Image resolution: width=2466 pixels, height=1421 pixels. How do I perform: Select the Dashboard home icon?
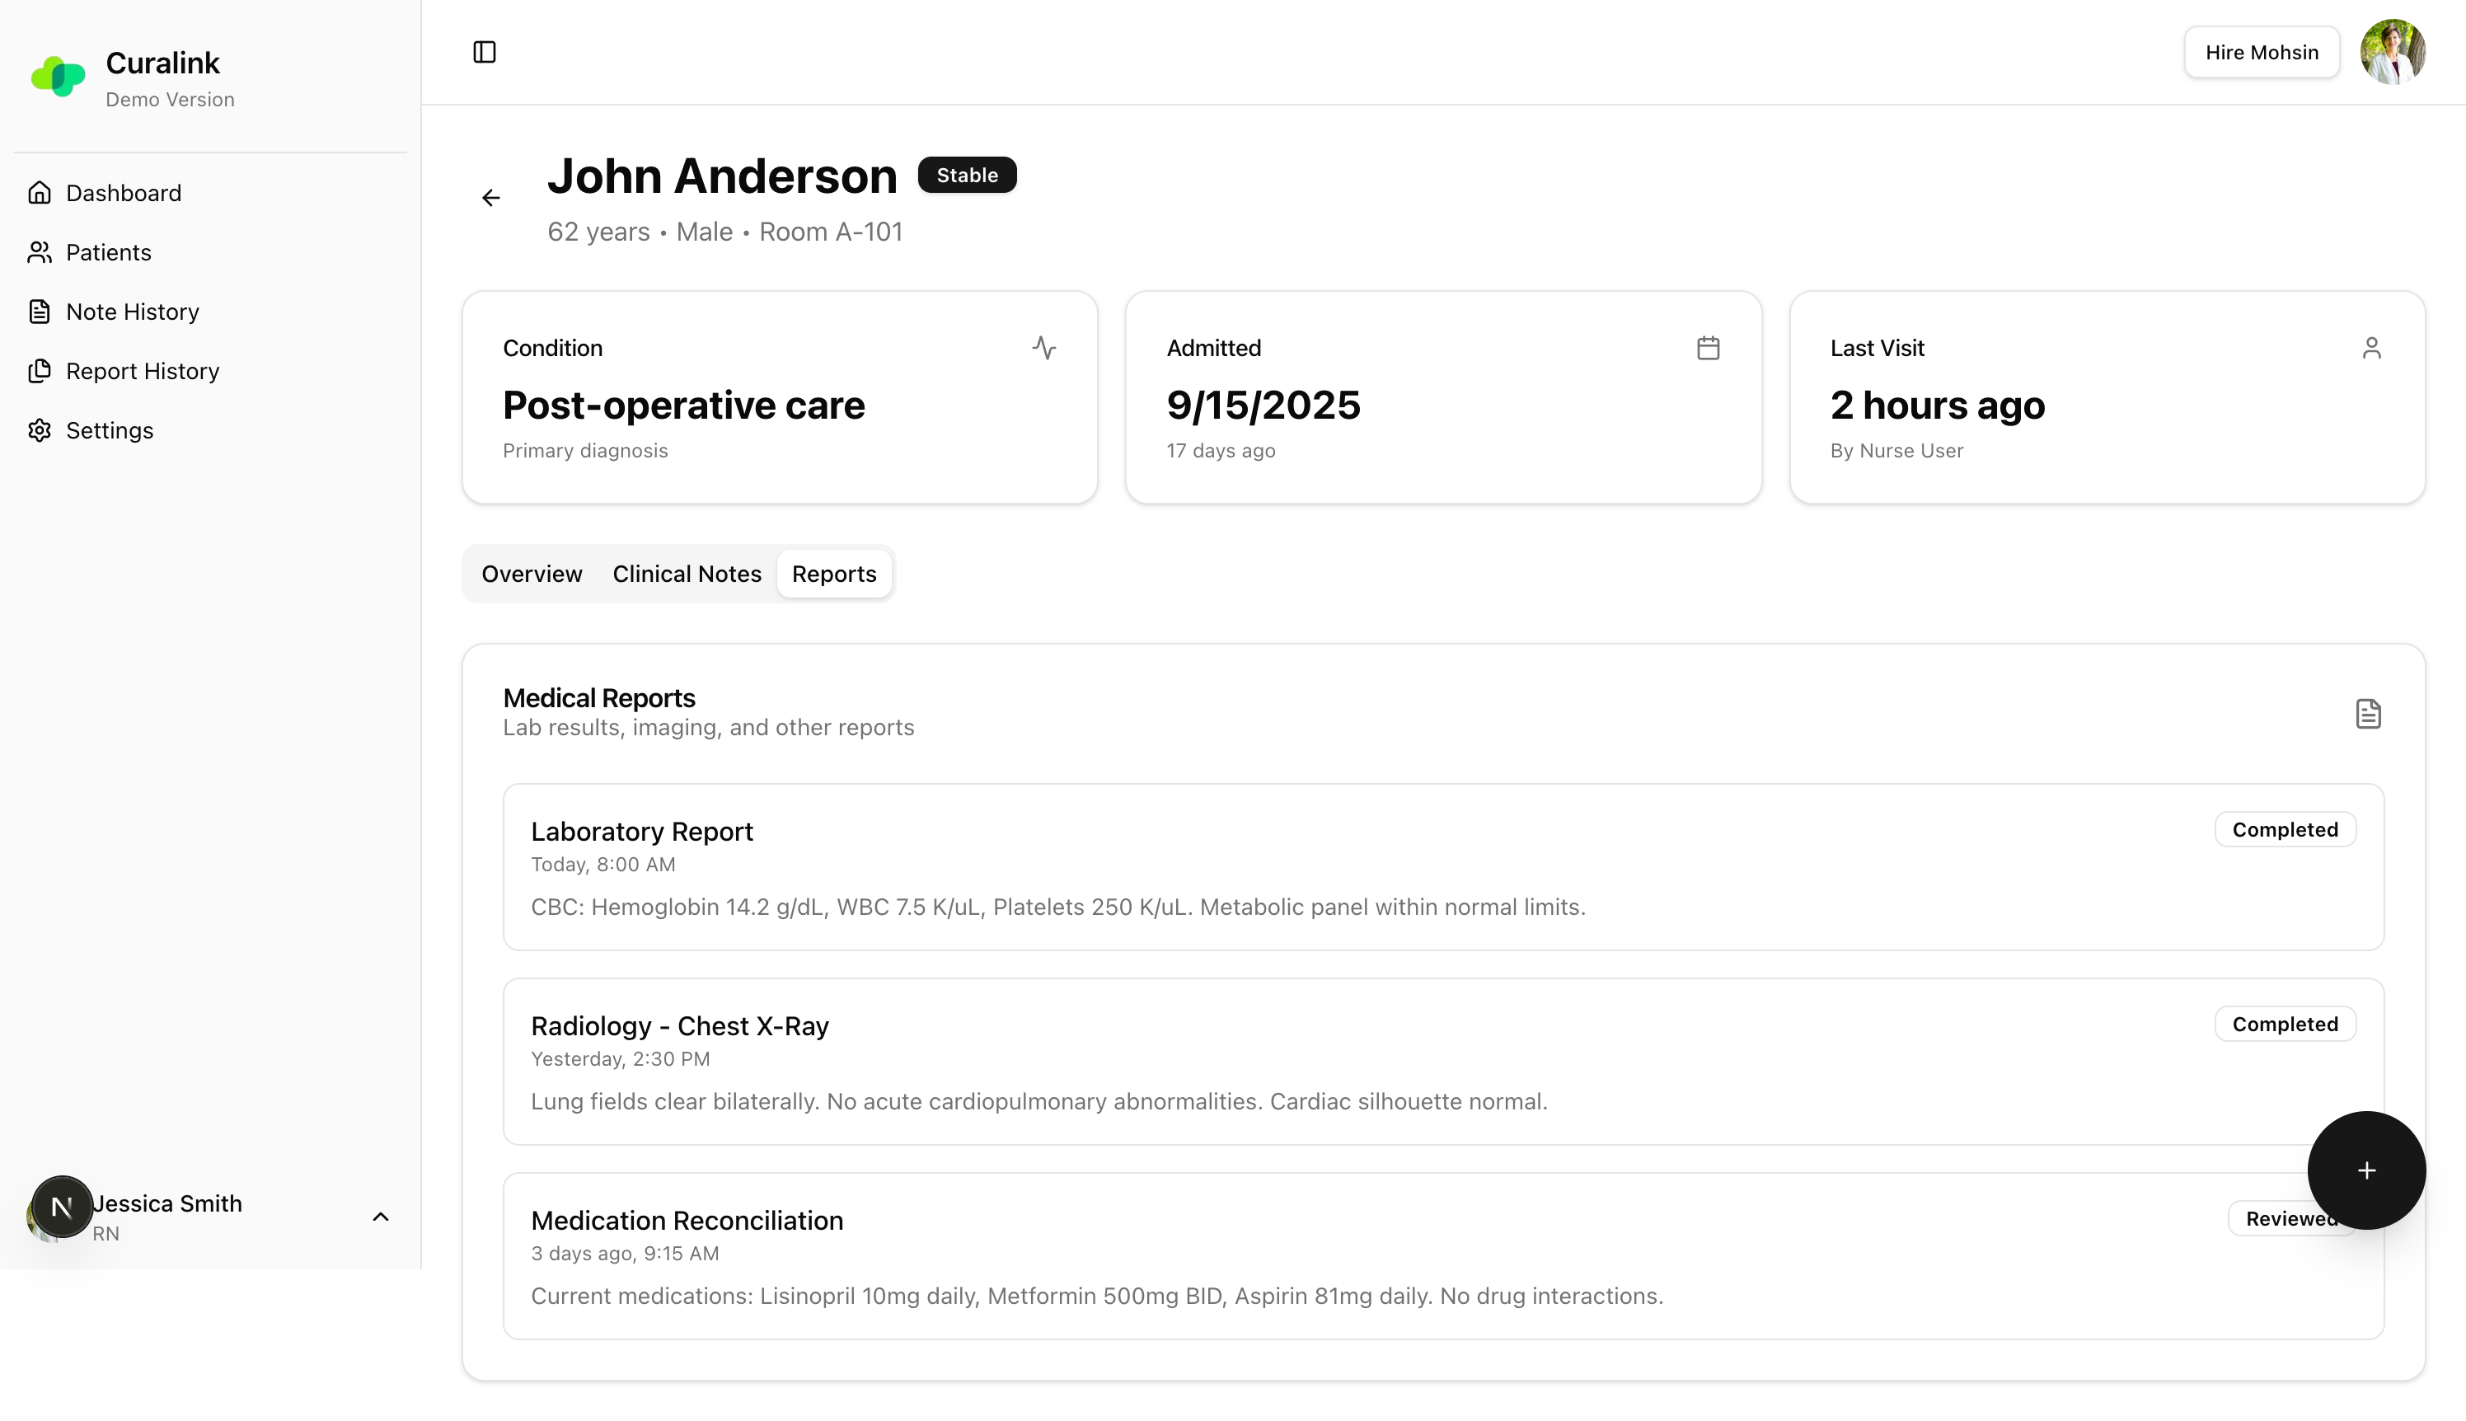click(x=39, y=192)
